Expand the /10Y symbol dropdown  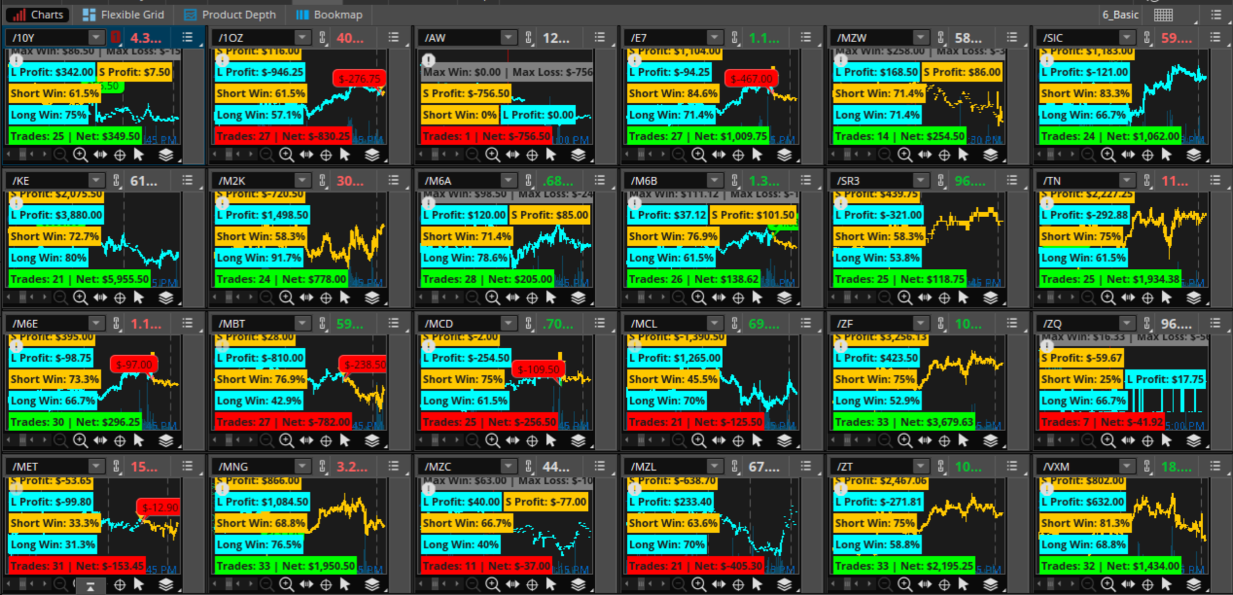(x=96, y=38)
